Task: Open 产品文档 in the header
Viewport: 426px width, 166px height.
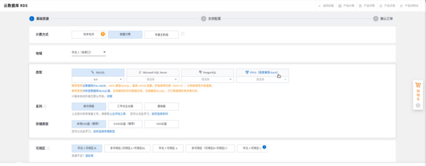Action: pyautogui.click(x=390, y=6)
